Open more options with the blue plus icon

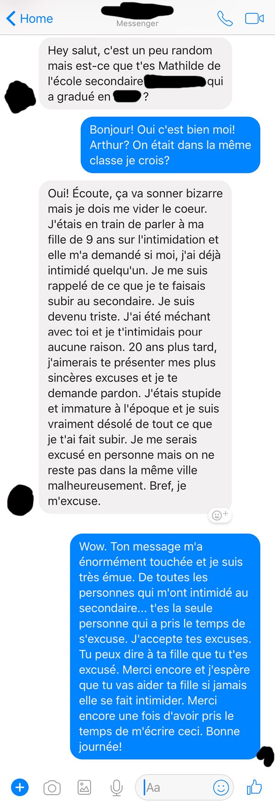coord(20,787)
